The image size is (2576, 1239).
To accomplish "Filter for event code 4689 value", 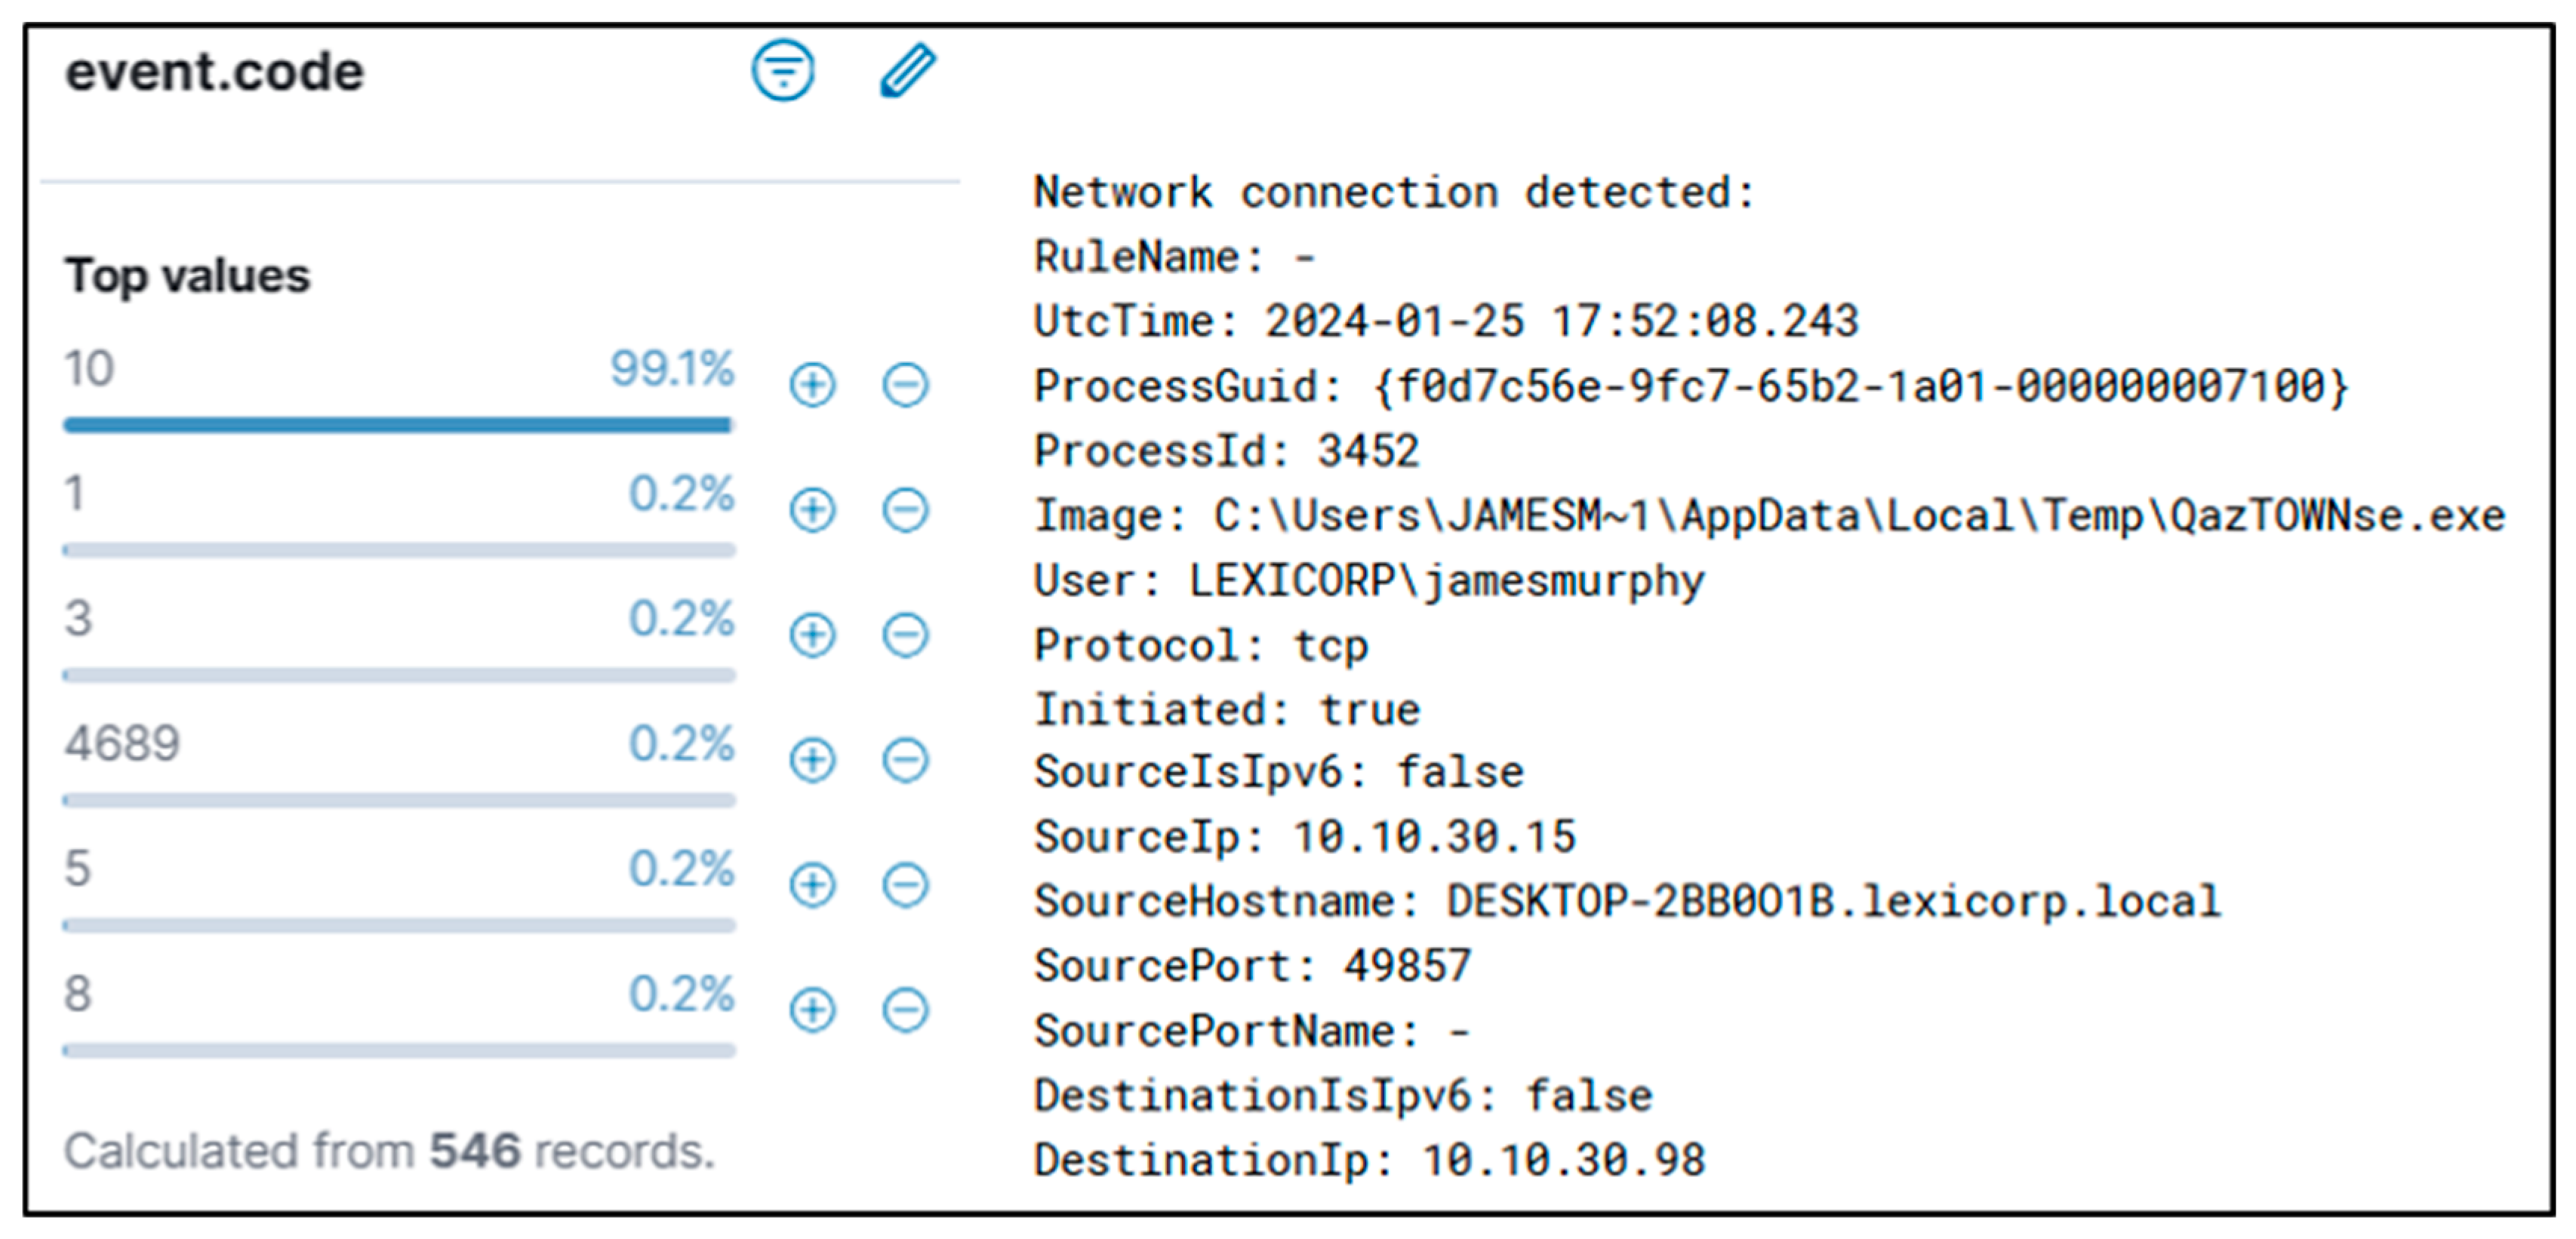I will click(x=812, y=760).
